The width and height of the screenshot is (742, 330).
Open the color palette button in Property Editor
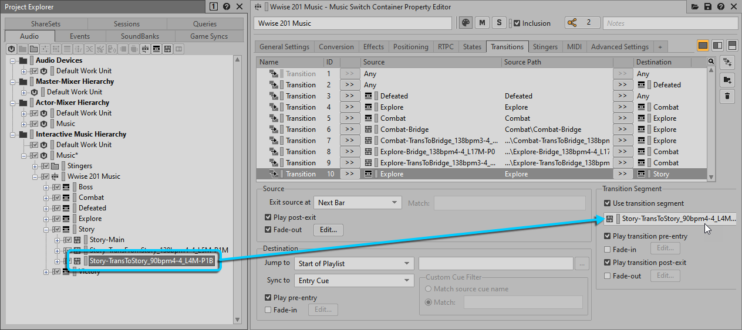[465, 23]
